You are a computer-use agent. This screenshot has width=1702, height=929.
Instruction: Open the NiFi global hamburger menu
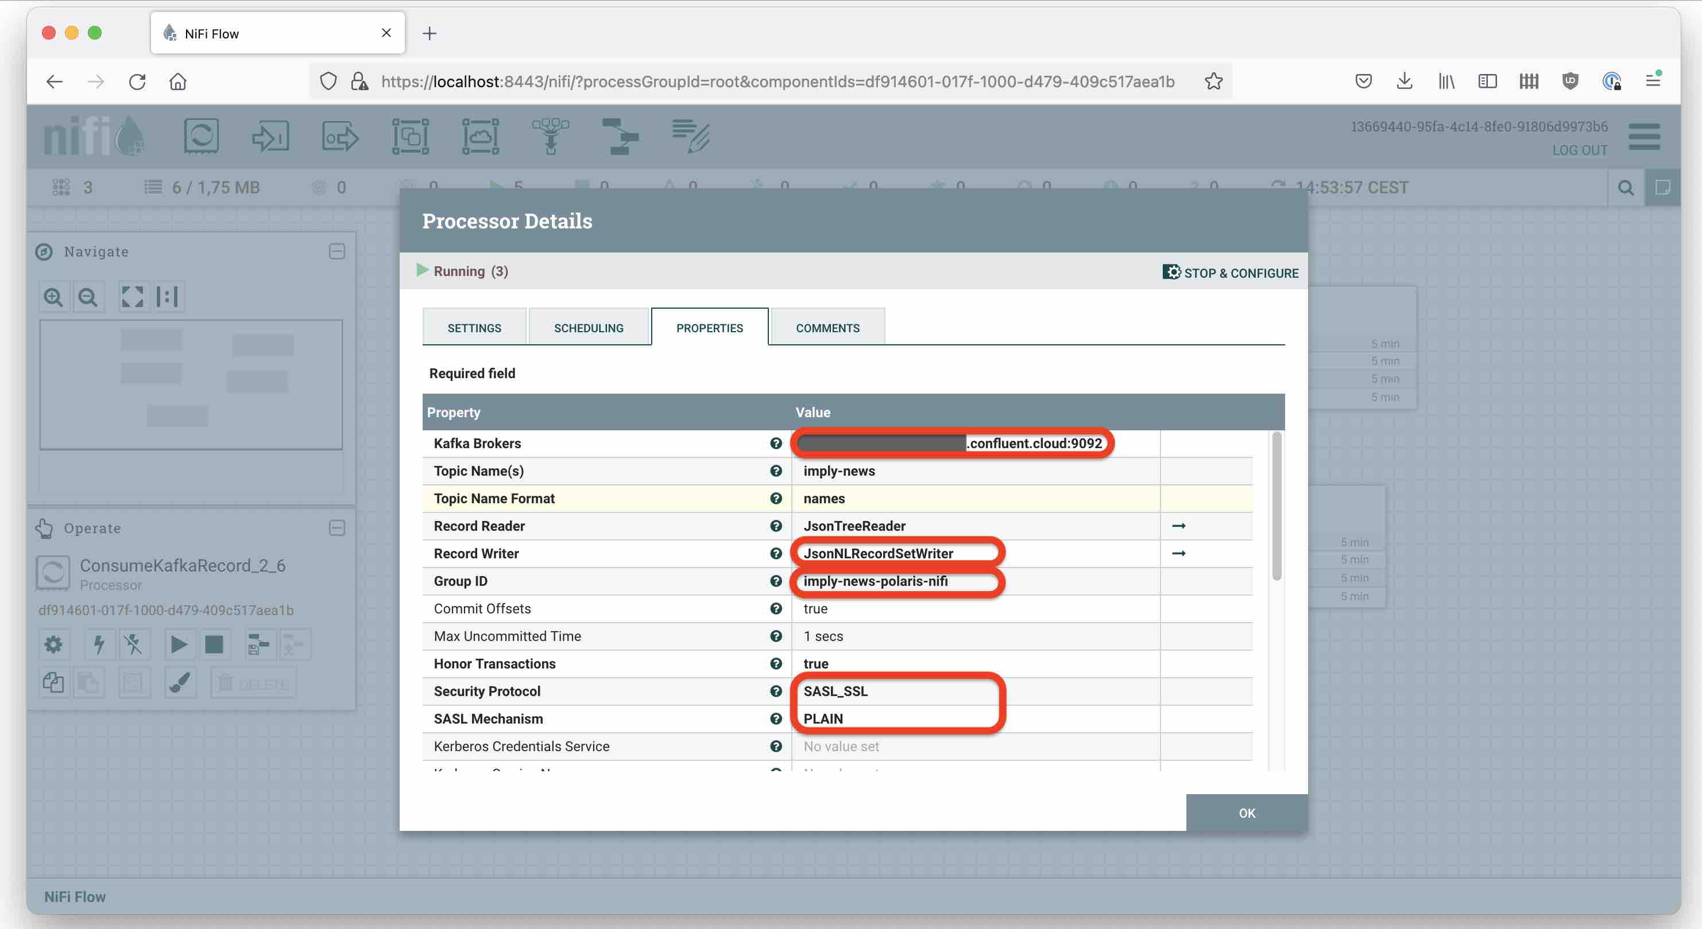[1644, 137]
